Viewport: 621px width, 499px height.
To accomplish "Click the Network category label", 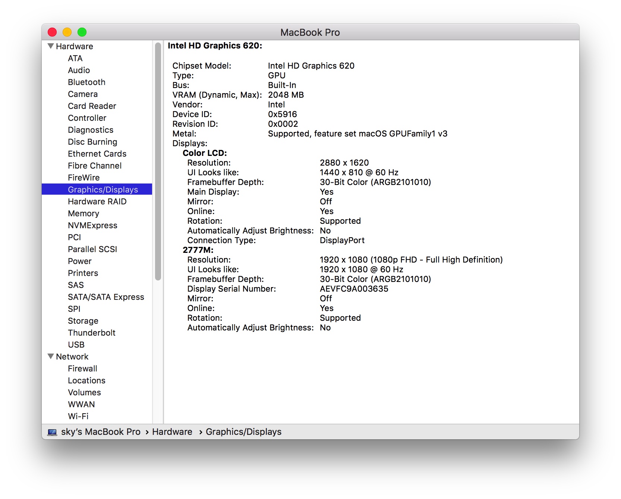I will [72, 357].
